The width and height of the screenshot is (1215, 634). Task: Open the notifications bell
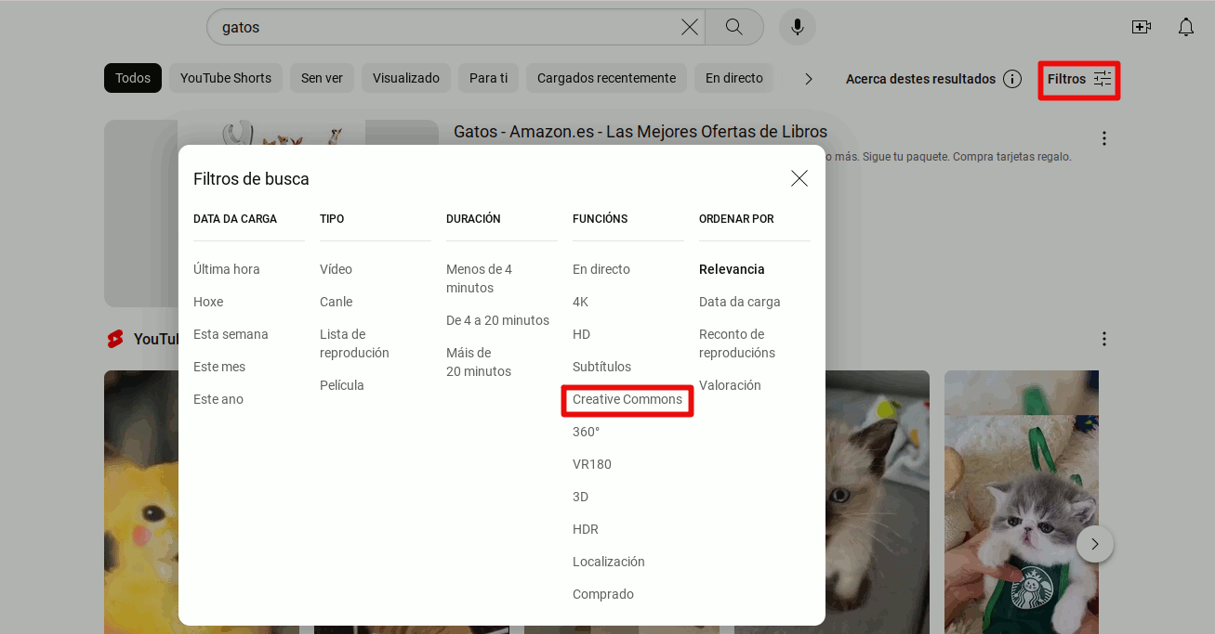click(x=1185, y=27)
